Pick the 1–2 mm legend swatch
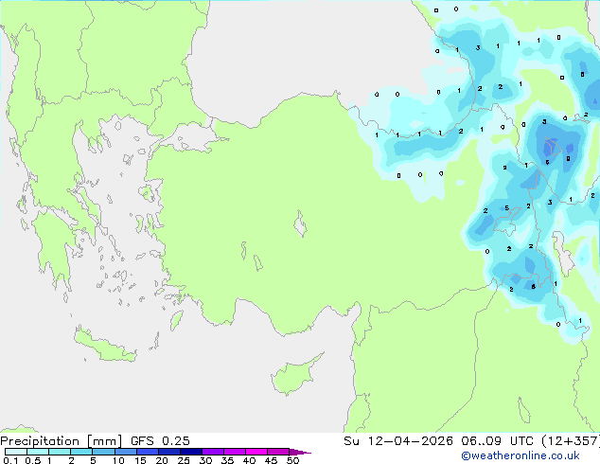The height and width of the screenshot is (464, 600). (x=60, y=452)
